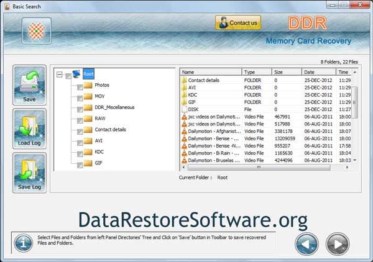Select Dailymotion - Benise row sized 13209059

pyautogui.click(x=266, y=138)
